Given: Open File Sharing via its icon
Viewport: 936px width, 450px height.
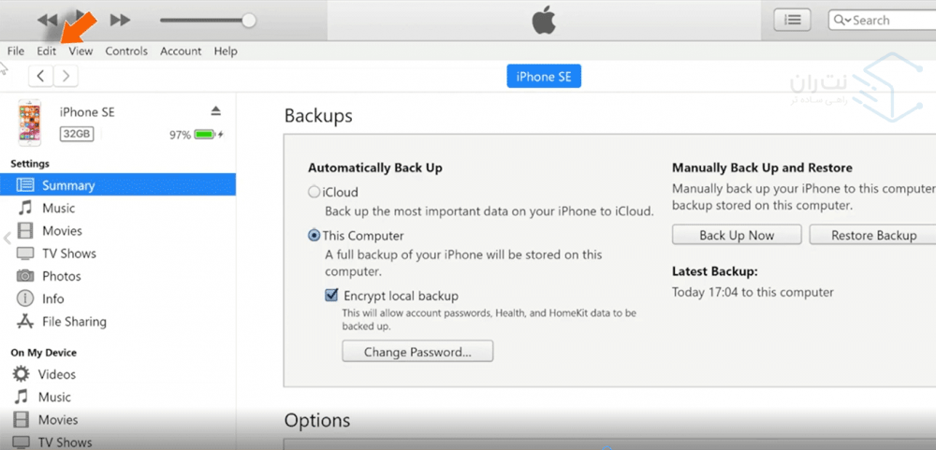Looking at the screenshot, I should tap(25, 322).
